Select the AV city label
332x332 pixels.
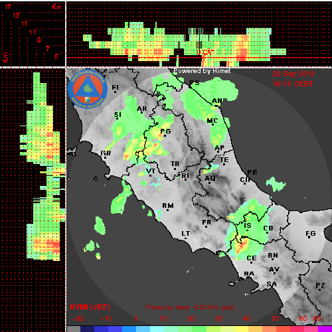click(274, 270)
